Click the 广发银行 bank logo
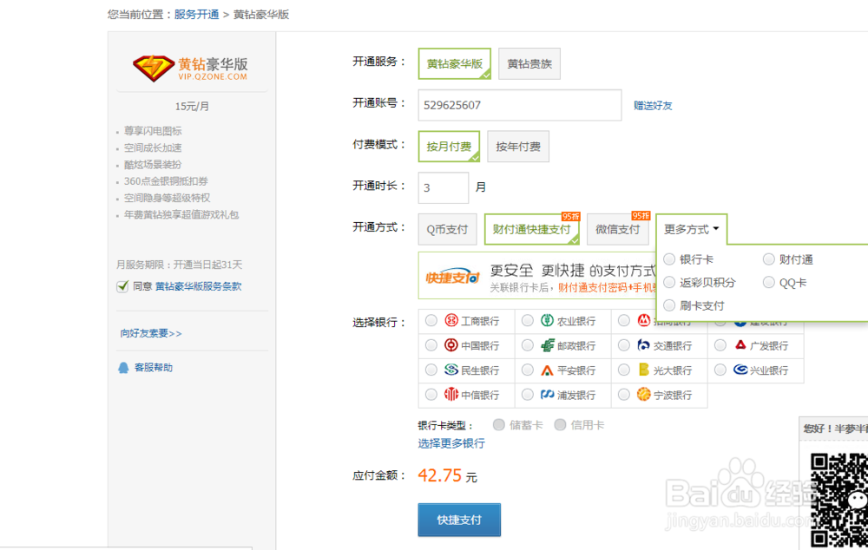The image size is (868, 550). [740, 344]
